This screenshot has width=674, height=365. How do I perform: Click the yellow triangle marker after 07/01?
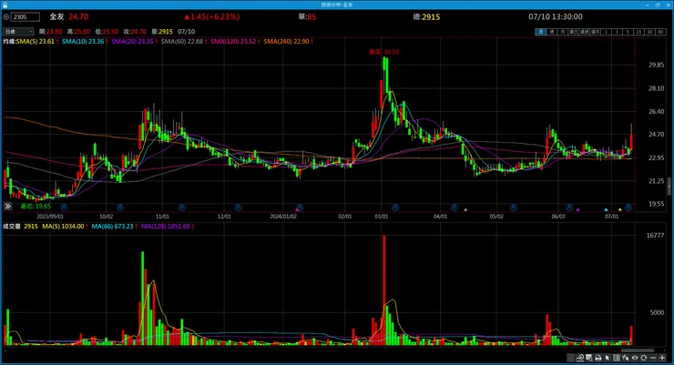coord(620,209)
